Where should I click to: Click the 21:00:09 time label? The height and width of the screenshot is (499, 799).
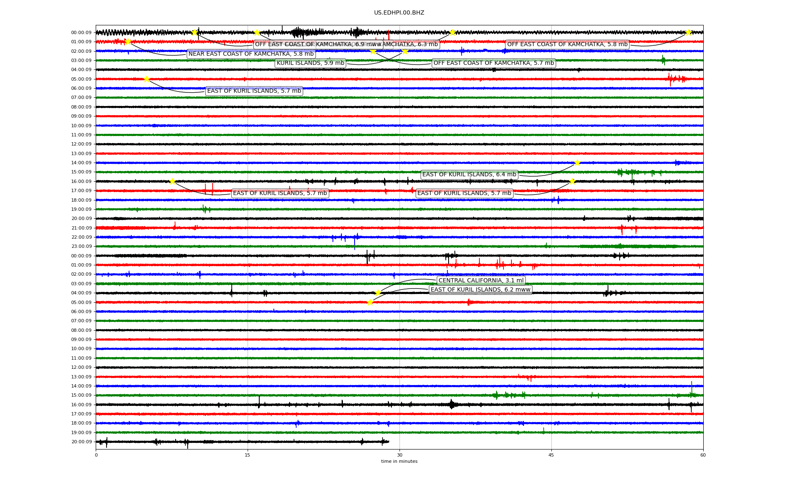click(81, 228)
